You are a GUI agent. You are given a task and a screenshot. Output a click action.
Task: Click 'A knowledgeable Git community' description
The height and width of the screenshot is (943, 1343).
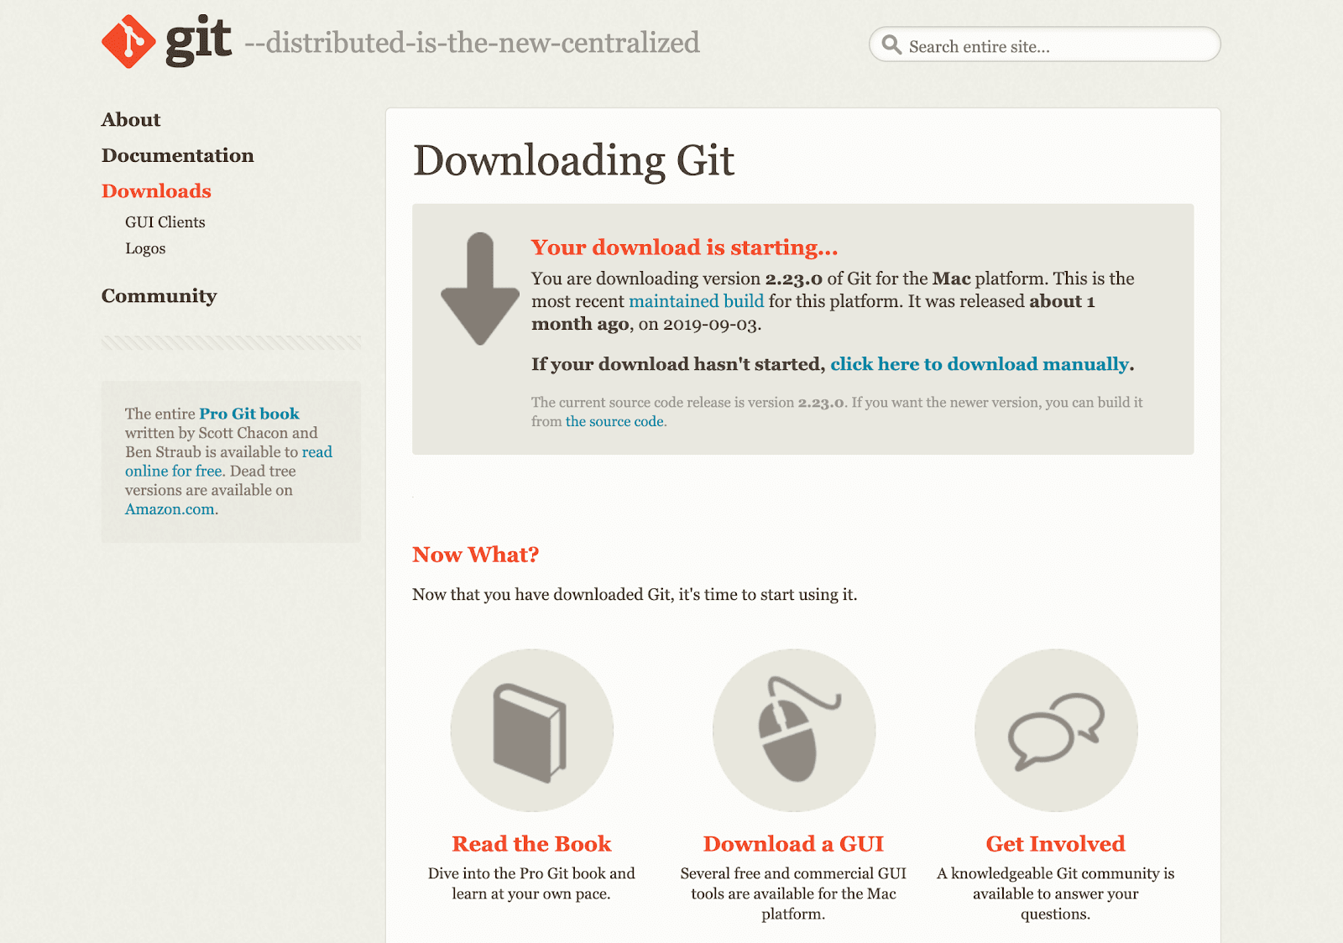click(x=1055, y=894)
